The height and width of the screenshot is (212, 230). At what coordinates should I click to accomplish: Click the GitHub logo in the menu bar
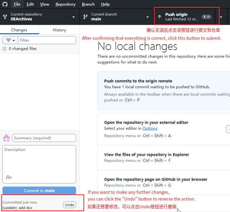tap(5, 4)
